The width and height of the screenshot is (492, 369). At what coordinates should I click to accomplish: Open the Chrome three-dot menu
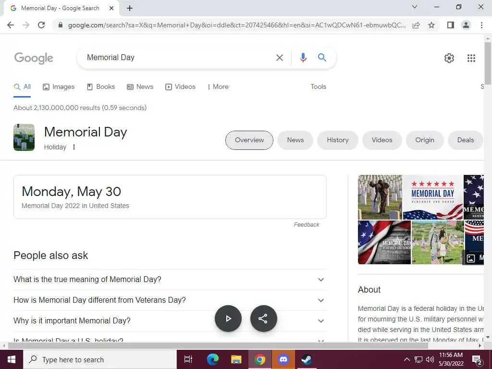(481, 25)
